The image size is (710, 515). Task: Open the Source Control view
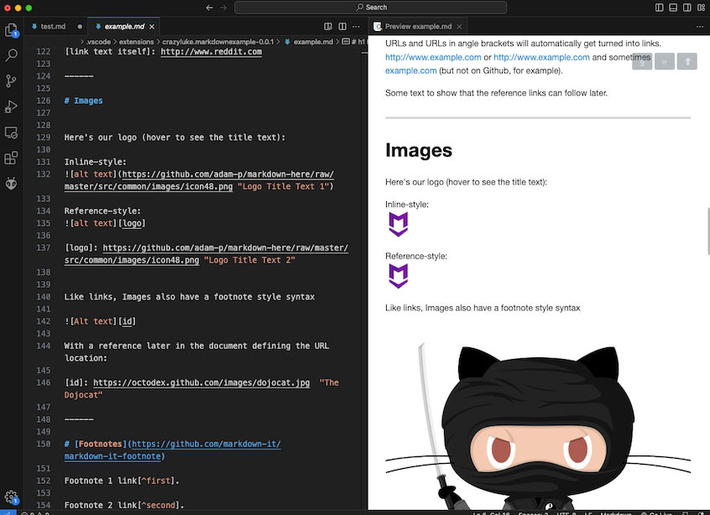pos(11,81)
